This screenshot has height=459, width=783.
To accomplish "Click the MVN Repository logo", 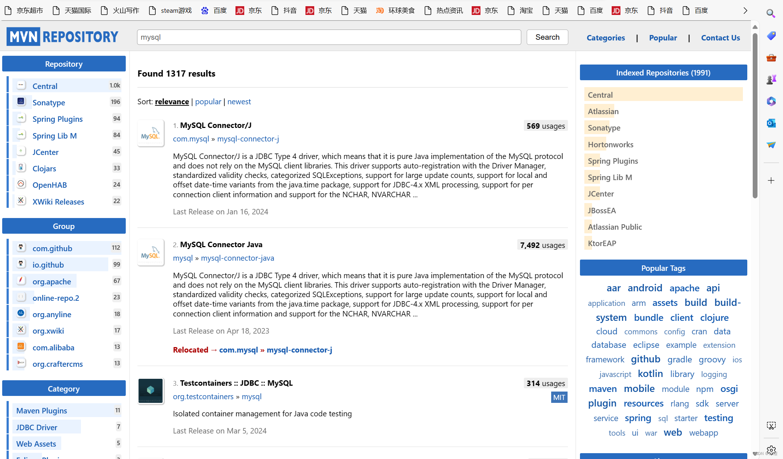I will (62, 37).
